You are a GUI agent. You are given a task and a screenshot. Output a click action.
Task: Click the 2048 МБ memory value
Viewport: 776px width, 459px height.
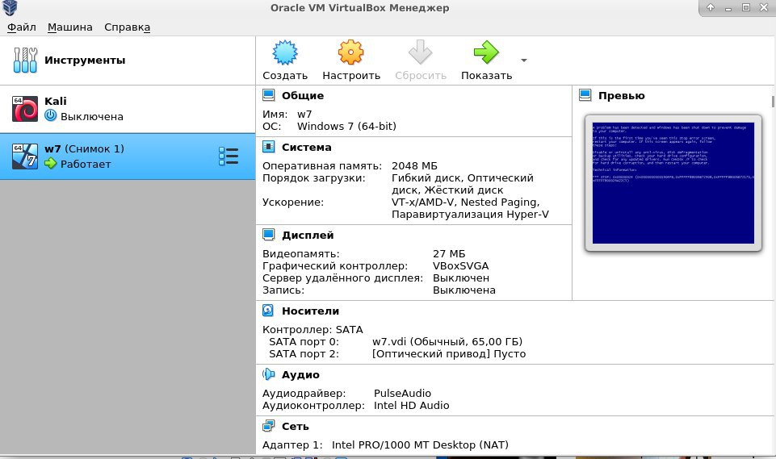414,165
